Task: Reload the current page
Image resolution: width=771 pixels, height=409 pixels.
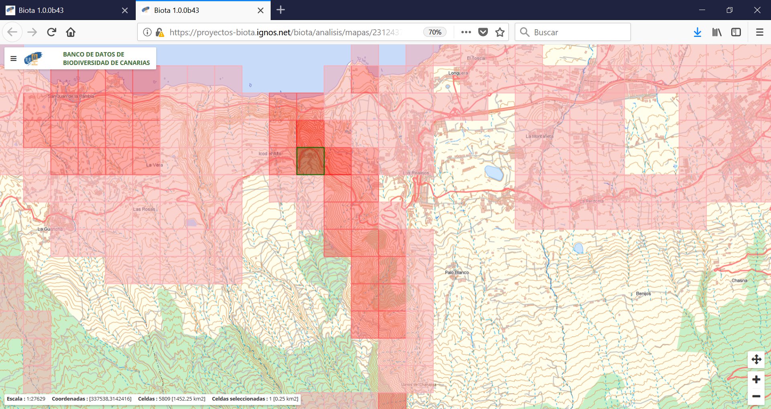Action: (51, 32)
